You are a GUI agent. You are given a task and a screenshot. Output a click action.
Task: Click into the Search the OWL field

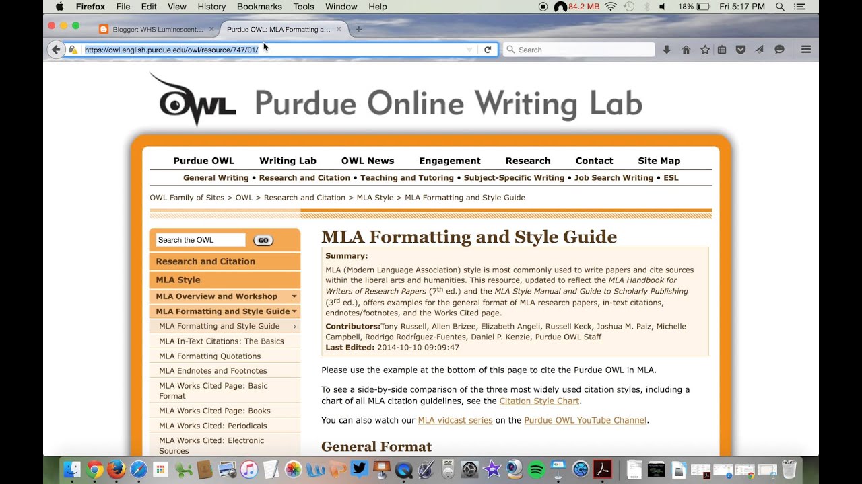tap(201, 240)
